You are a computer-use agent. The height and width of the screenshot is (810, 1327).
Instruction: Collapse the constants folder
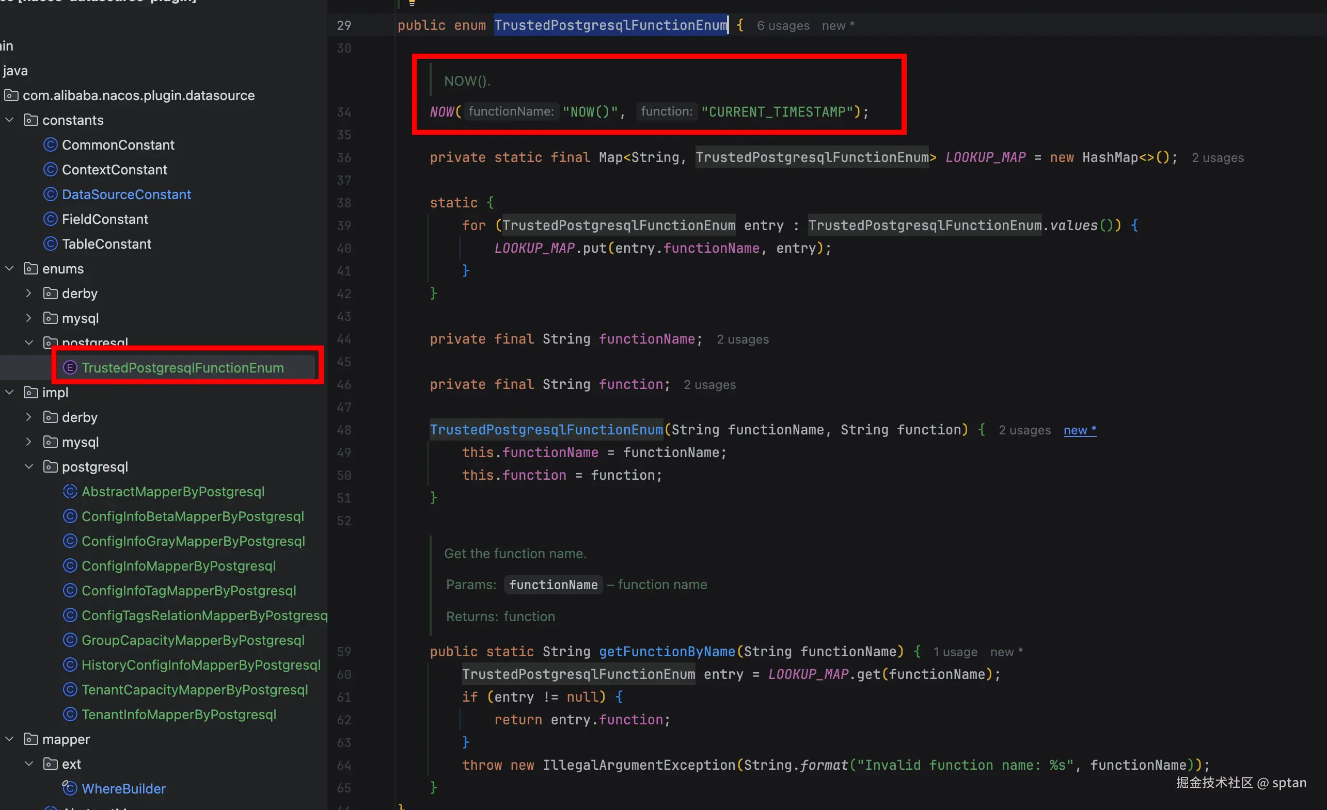10,120
